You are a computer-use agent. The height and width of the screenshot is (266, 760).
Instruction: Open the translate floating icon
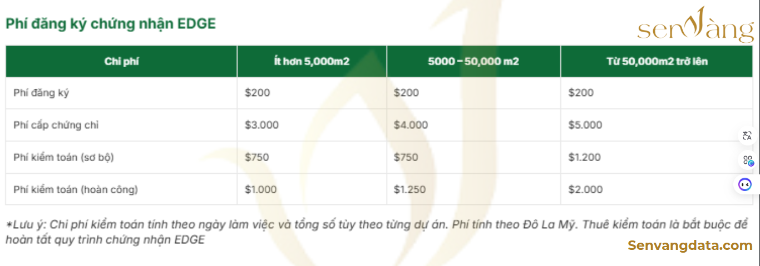click(747, 135)
